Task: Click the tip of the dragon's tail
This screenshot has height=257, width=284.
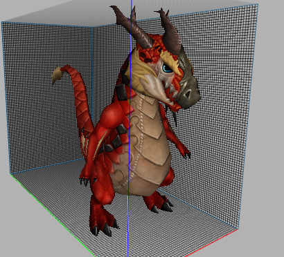Action: pos(57,75)
